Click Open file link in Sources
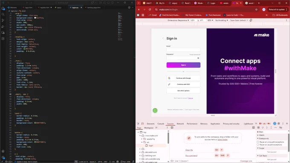The height and width of the screenshot is (163, 290). [x=189, y=150]
